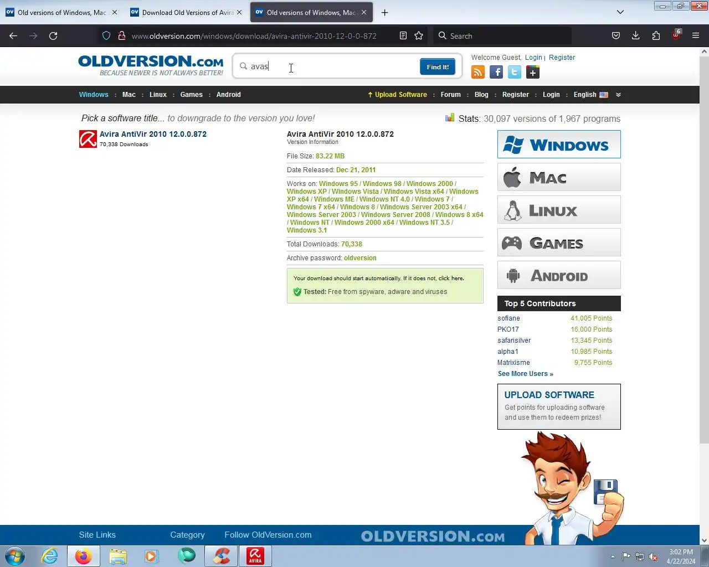Open the Firefox hamburger menu
Image resolution: width=709 pixels, height=567 pixels.
point(696,35)
